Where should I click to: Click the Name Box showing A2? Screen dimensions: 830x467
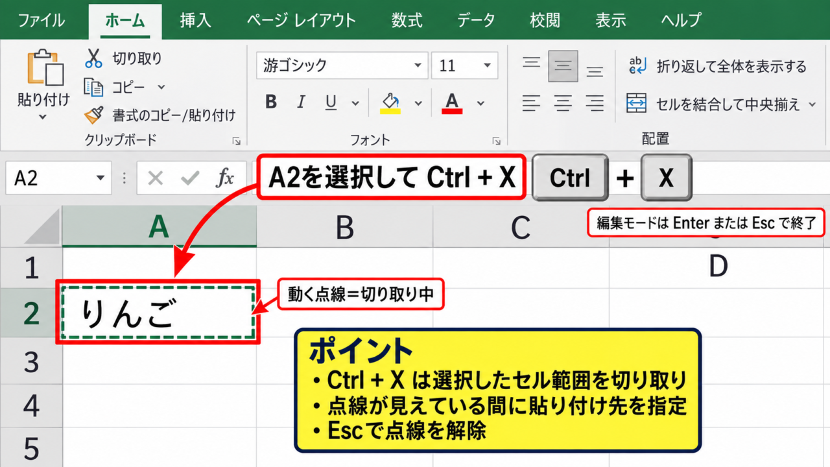coord(60,178)
